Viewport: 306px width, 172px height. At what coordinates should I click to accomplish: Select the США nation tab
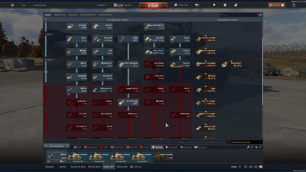[77, 147]
